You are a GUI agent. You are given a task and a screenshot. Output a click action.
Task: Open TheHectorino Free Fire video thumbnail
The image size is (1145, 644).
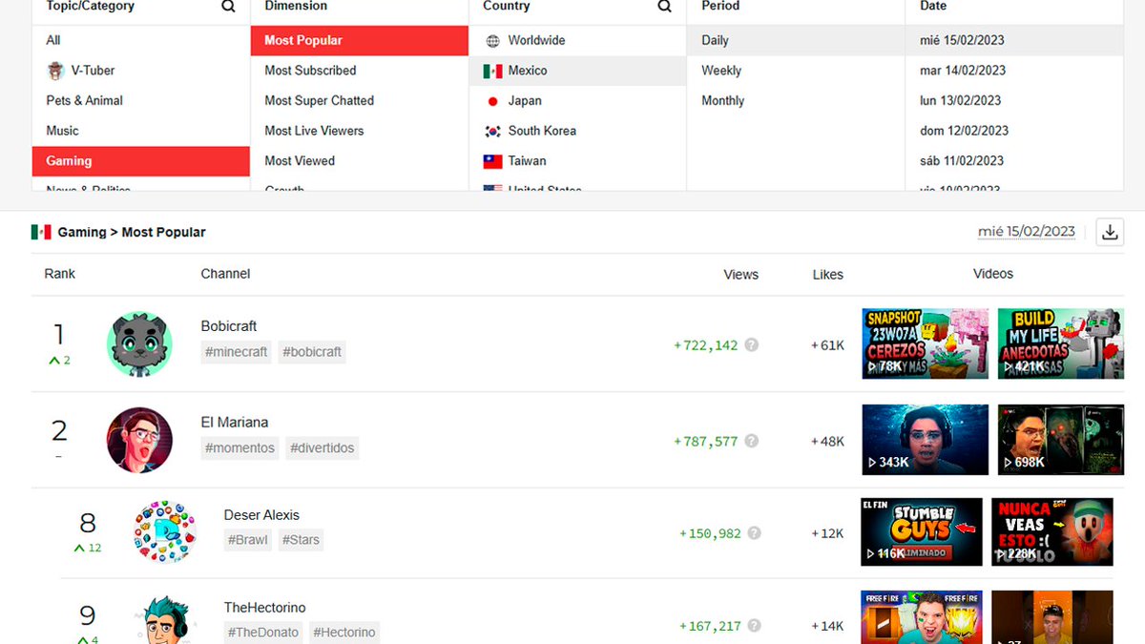point(922,617)
